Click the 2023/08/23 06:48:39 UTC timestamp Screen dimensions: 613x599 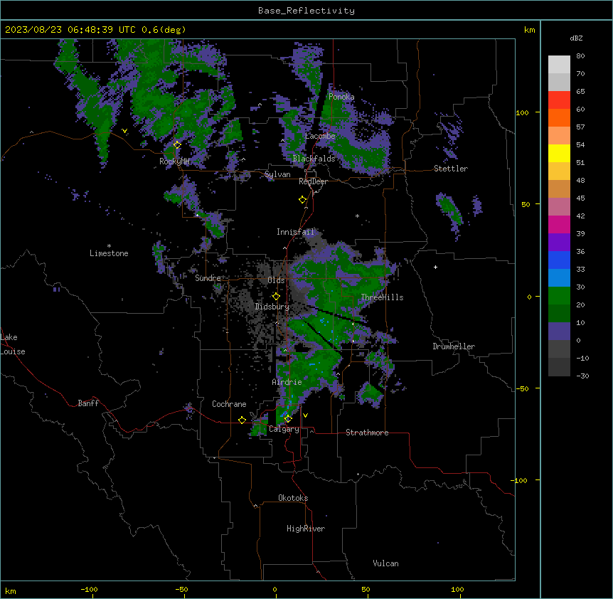(70, 30)
